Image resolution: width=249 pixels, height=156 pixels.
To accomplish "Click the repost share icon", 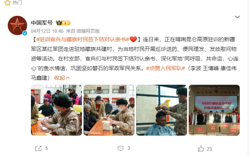I will (x=38, y=148).
